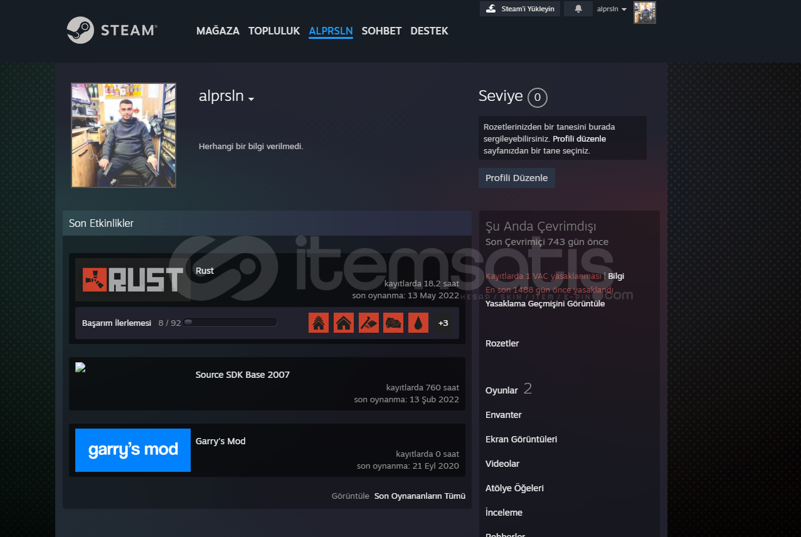Open the TOPLULUK menu

pos(274,31)
